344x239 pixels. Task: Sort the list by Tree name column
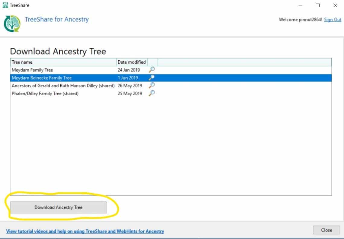(60, 62)
